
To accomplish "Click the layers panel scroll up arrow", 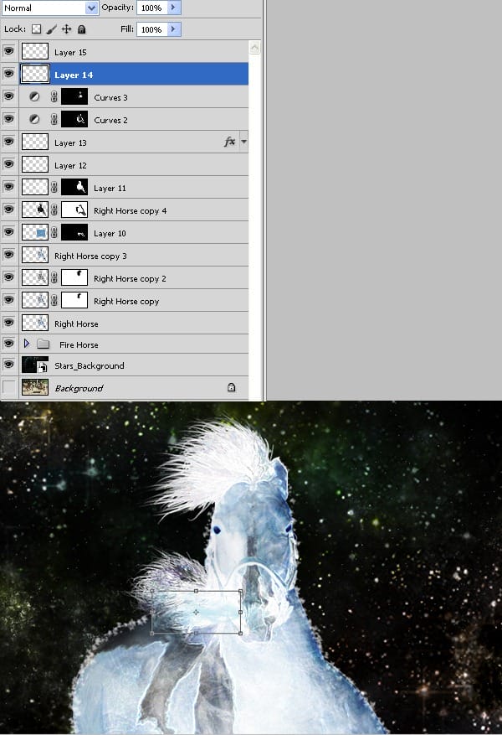I will pos(255,49).
